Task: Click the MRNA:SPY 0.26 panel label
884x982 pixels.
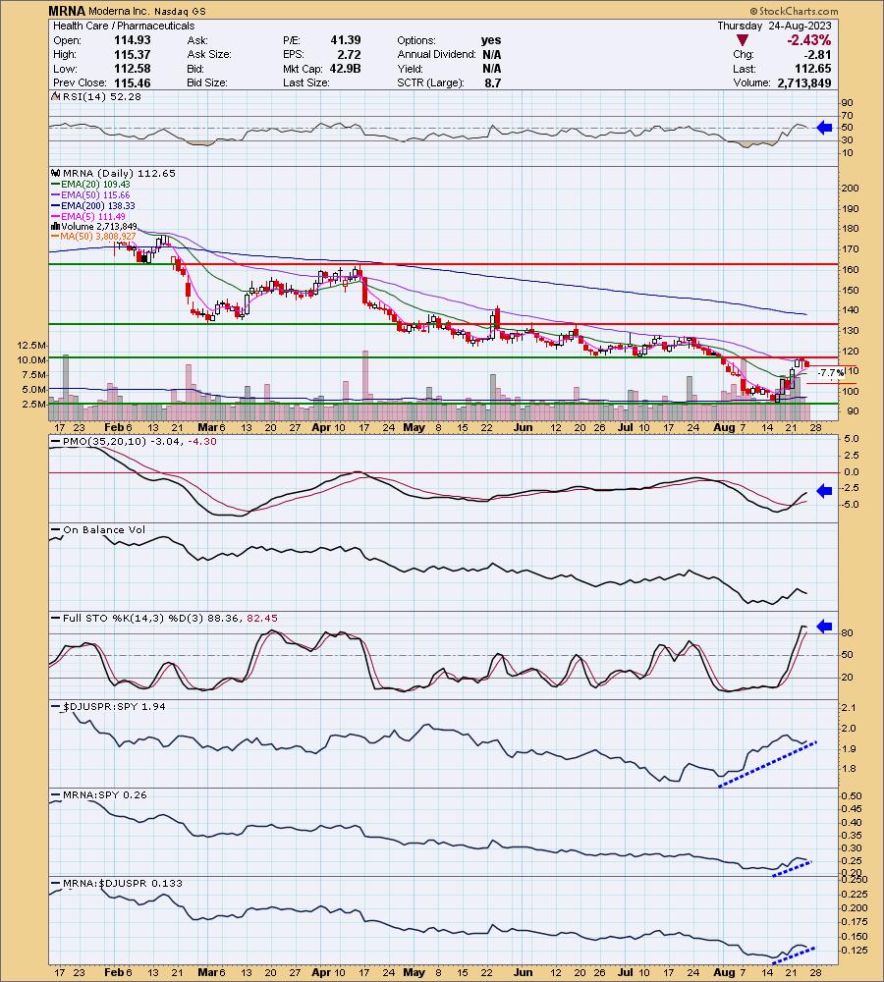Action: (x=105, y=794)
